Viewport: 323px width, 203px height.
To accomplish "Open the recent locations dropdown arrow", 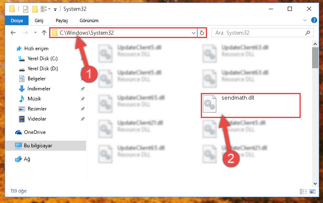I will click(35, 32).
